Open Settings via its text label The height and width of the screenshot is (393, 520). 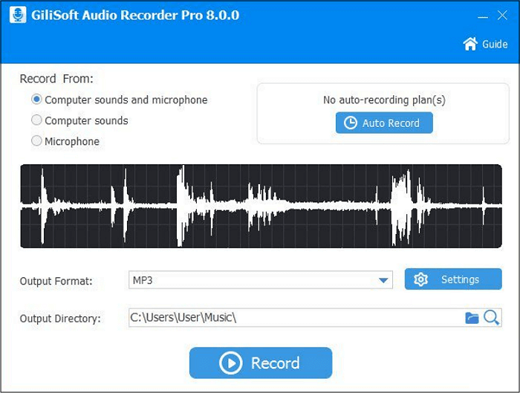pyautogui.click(x=460, y=279)
